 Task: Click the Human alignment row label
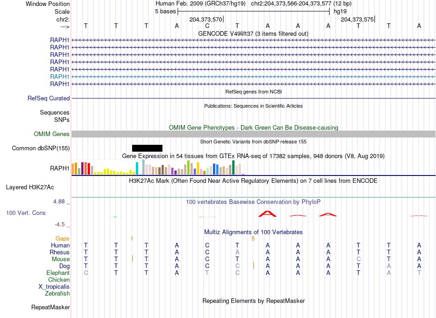click(60, 246)
